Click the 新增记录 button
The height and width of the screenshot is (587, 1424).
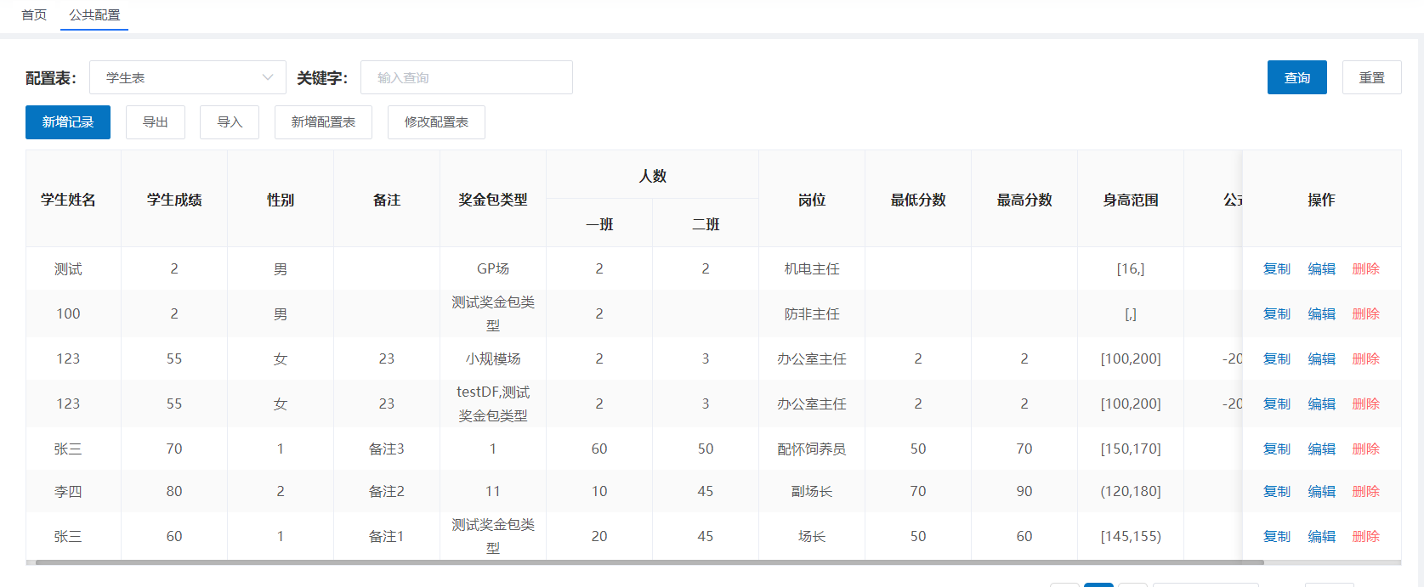click(x=68, y=122)
